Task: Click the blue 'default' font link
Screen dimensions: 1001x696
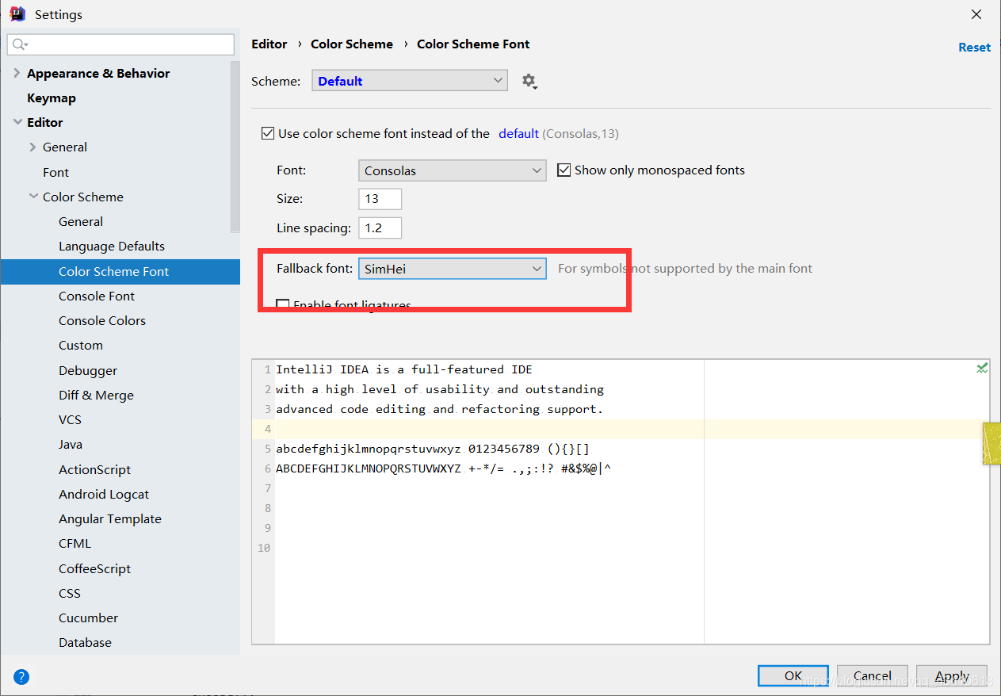Action: point(518,133)
